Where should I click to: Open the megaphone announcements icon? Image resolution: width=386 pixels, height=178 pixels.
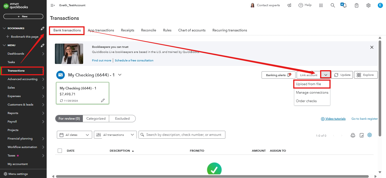coord(289,5)
